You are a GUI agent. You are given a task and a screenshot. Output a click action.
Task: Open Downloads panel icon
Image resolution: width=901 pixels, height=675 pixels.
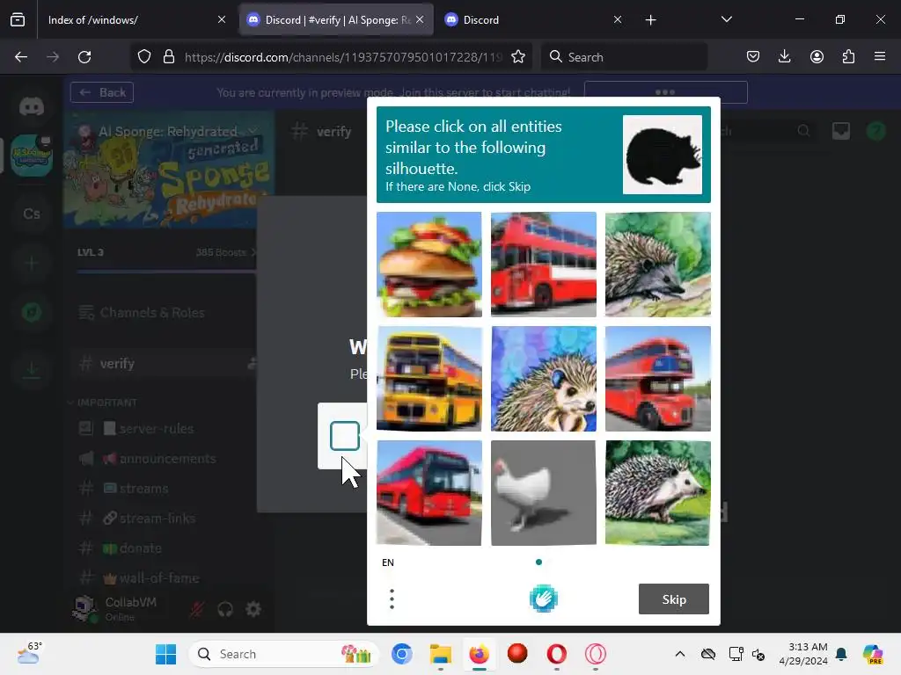point(784,57)
